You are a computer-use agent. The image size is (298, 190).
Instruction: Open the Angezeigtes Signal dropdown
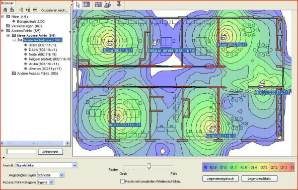(62, 175)
